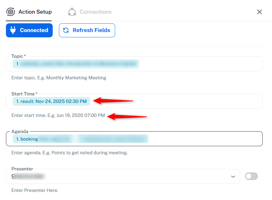
Task: Select the Nov 24, 2025 result tag
Action: [x=51, y=101]
